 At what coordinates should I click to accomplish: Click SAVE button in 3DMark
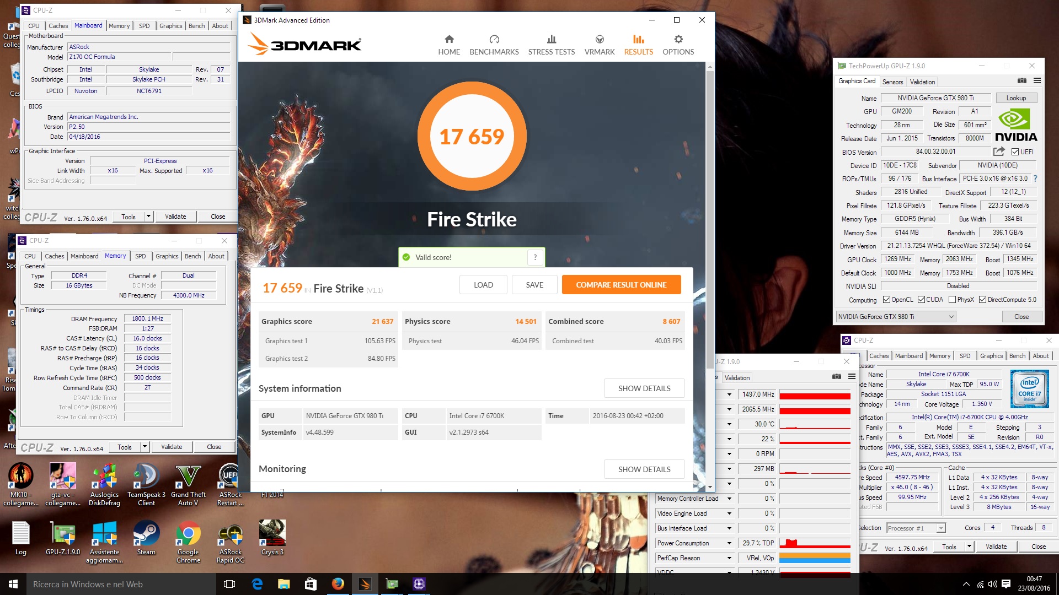click(x=534, y=285)
